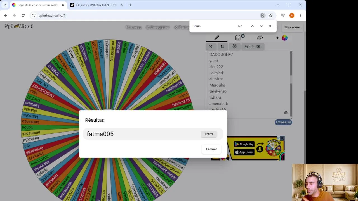Viewport: 358px width, 201px height.
Task: Bookmark this page with the star icon
Action: click(x=271, y=16)
